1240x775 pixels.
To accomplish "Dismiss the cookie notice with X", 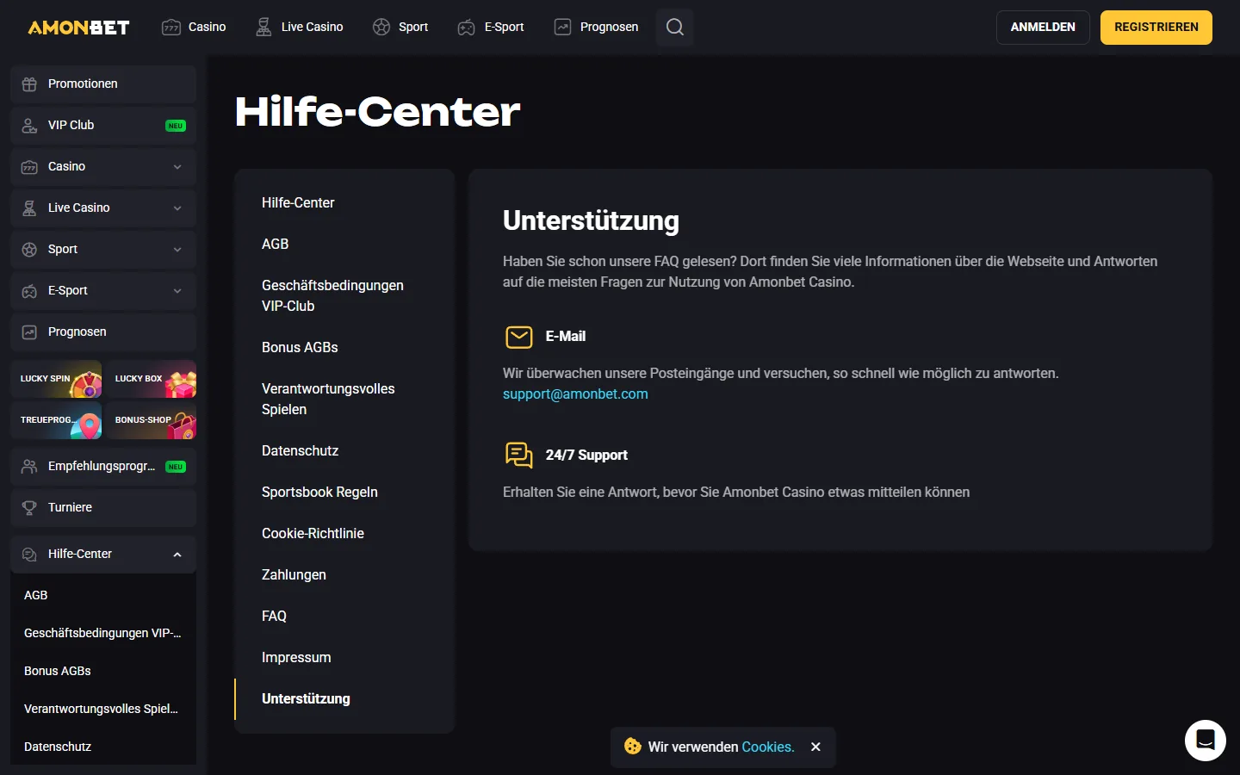I will pyautogui.click(x=815, y=747).
